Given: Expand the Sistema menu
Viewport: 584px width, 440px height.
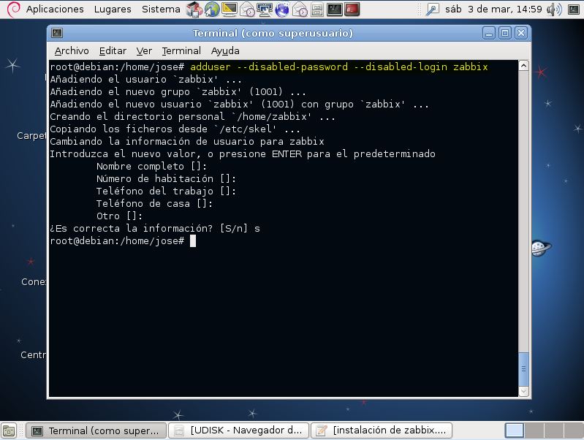Looking at the screenshot, I should (x=161, y=10).
